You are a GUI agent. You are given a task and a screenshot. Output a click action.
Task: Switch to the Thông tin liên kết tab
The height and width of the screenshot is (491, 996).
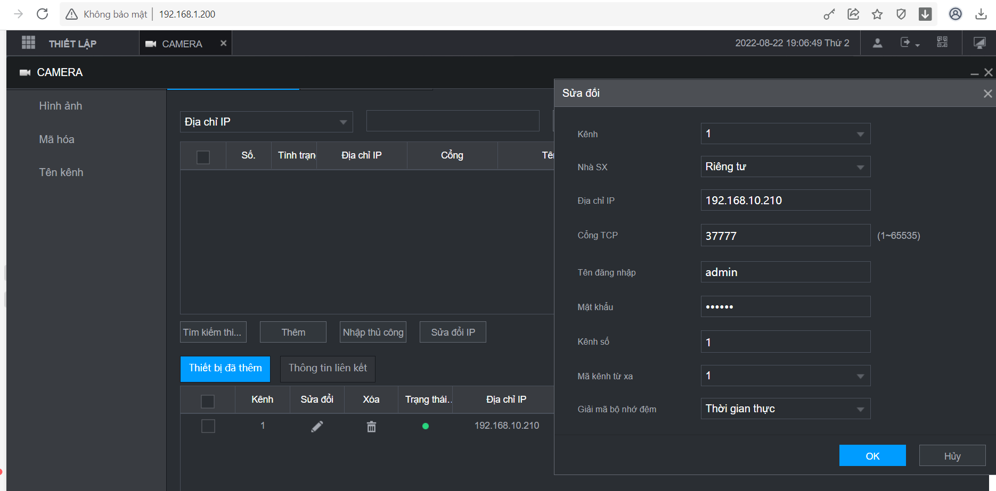tap(328, 368)
